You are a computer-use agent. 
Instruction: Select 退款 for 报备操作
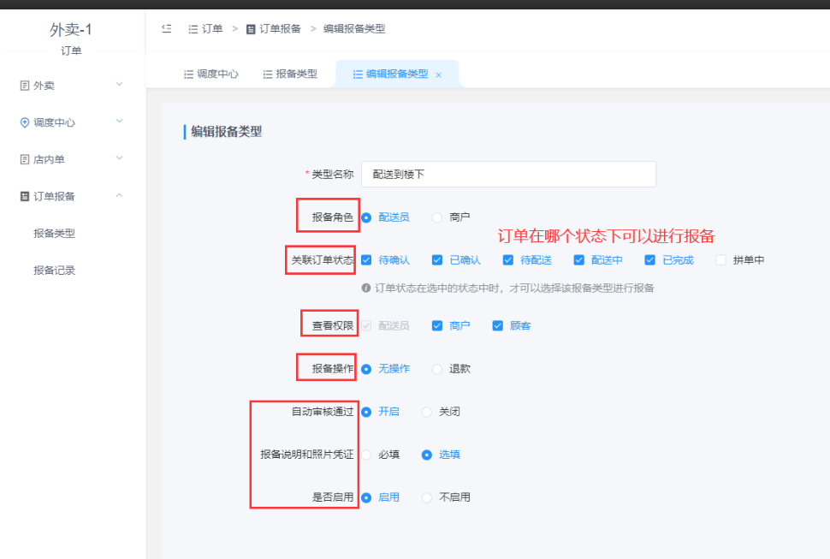436,369
